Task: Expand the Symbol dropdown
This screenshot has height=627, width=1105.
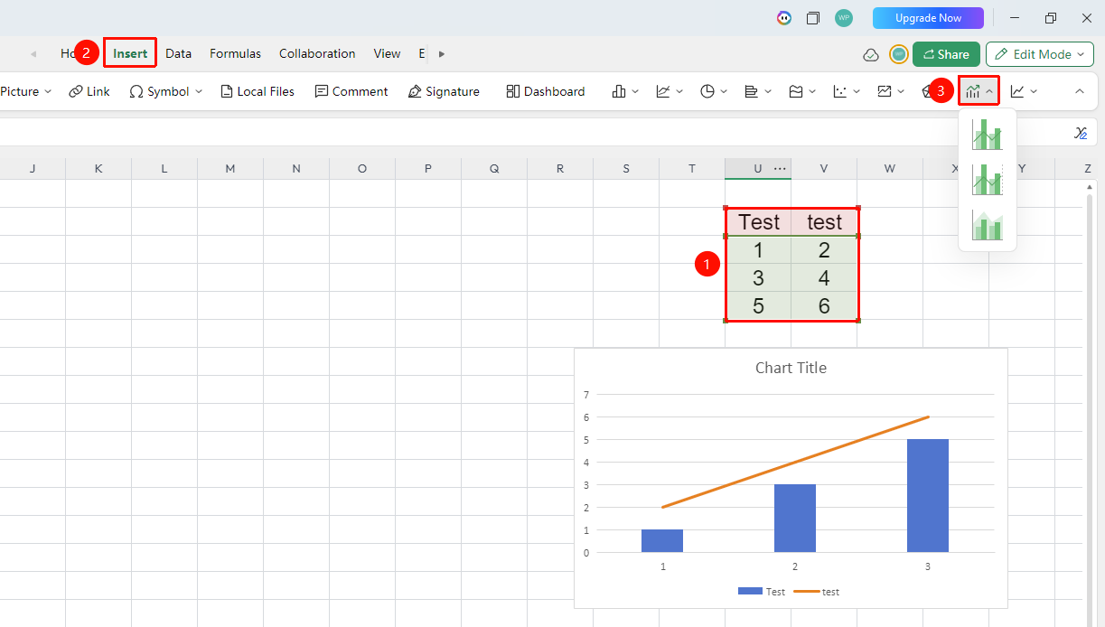Action: [x=199, y=91]
